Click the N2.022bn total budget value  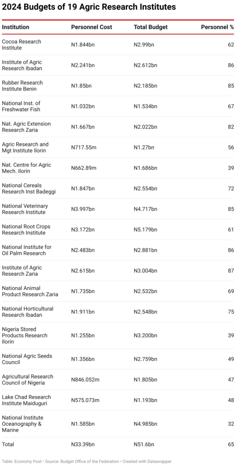point(145,127)
